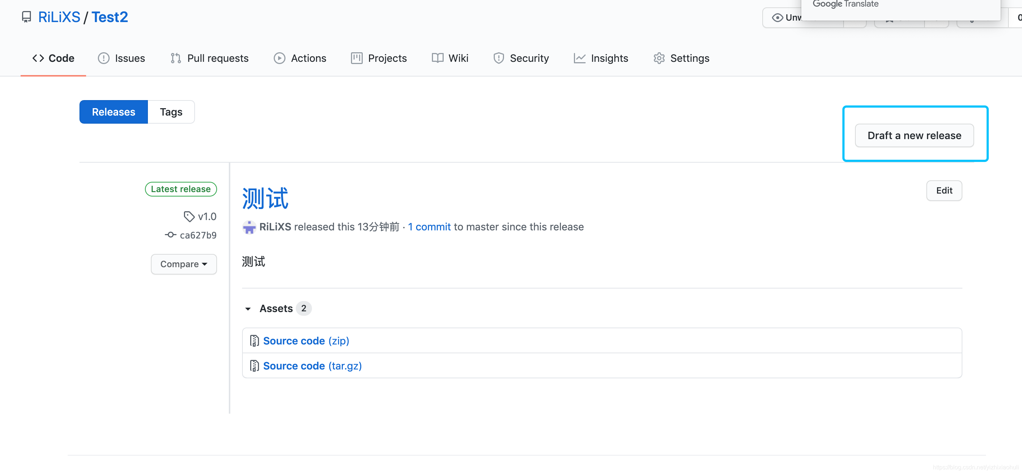The image size is (1022, 474).
Task: Click the Insights graph icon
Action: tap(580, 59)
